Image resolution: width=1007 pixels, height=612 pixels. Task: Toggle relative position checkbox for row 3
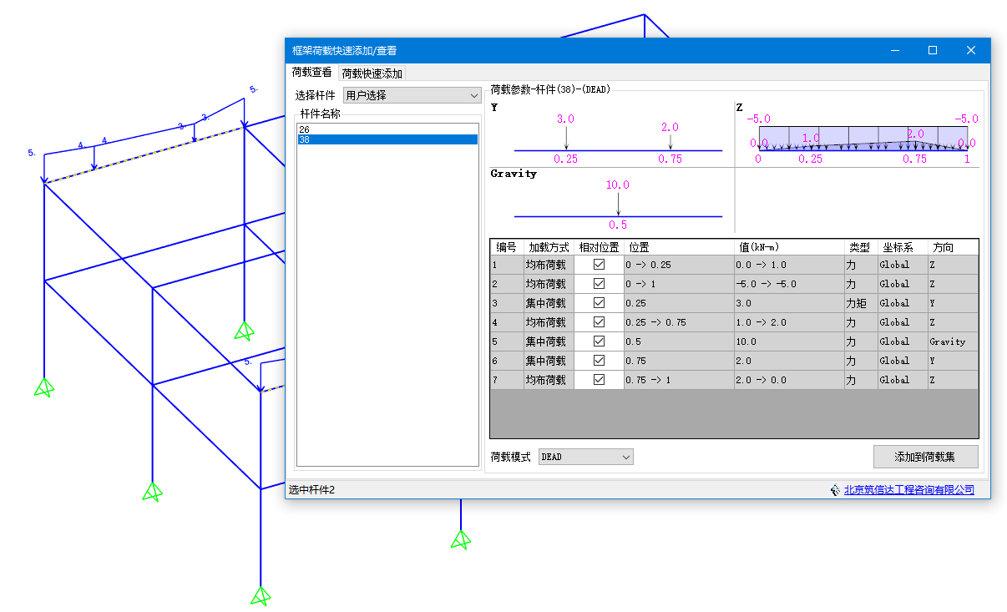599,303
